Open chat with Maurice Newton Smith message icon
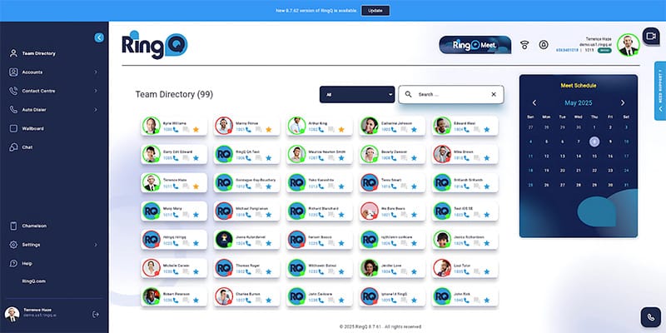 [331, 158]
